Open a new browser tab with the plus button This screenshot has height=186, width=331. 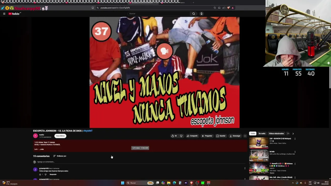point(193,3)
